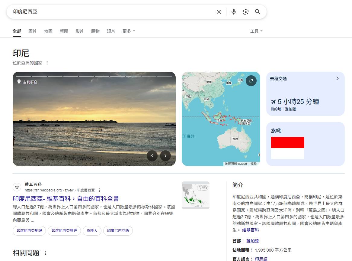Expand the 更多 dropdown menu
352x261 pixels.
coord(129,31)
